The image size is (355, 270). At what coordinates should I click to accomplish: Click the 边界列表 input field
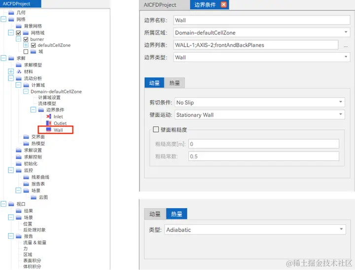(256, 45)
